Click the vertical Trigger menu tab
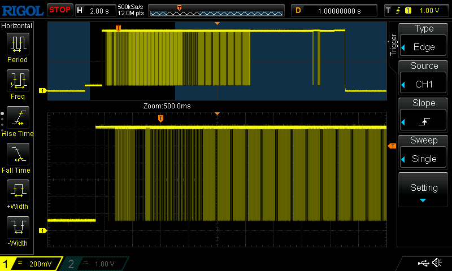The width and height of the screenshot is (452, 271). [393, 45]
